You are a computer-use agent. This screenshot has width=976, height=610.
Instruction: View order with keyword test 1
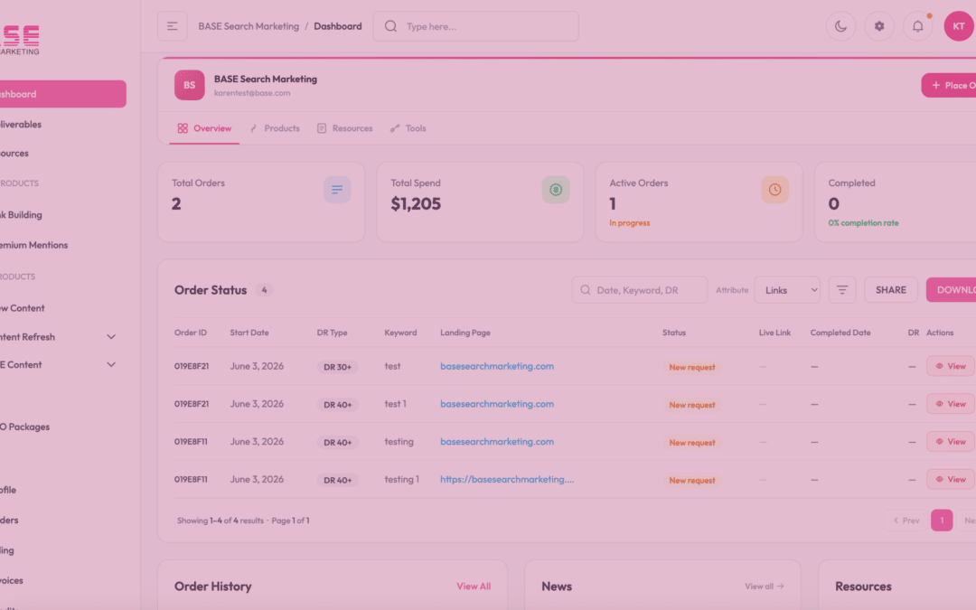tap(951, 404)
